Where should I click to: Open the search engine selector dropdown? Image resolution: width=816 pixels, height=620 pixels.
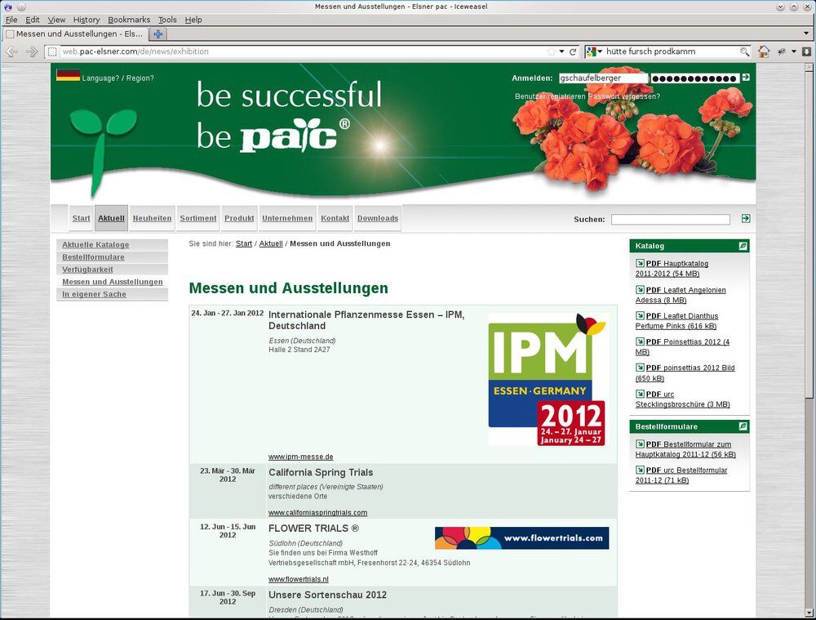point(595,51)
